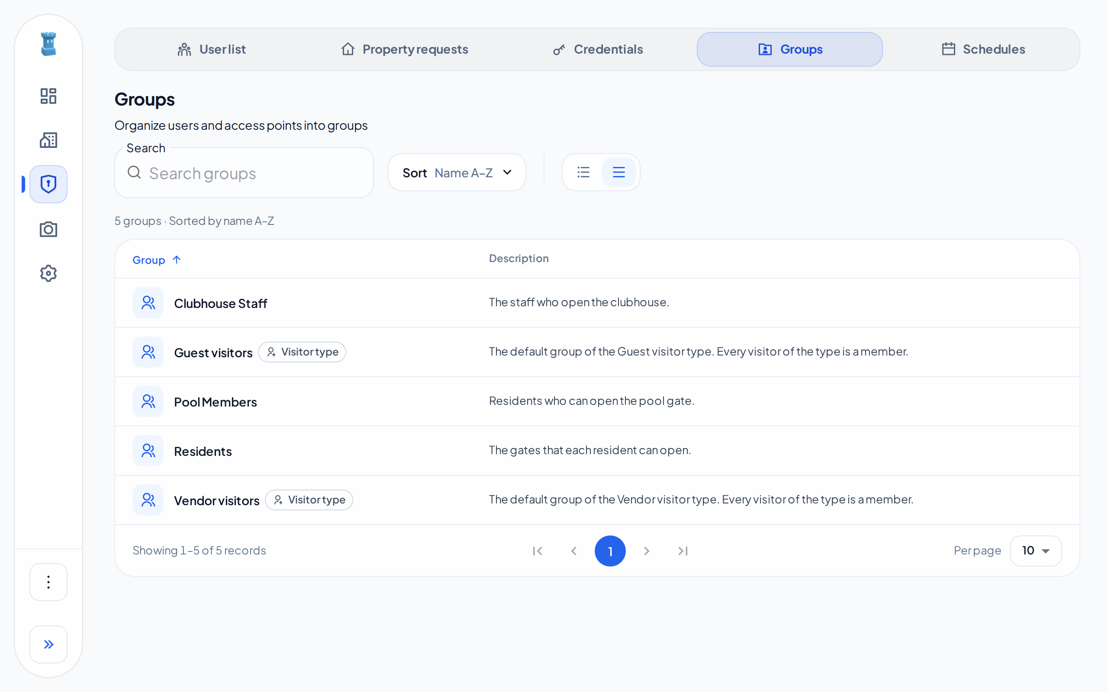Go to next page of records
The image size is (1108, 692).
[x=647, y=551]
